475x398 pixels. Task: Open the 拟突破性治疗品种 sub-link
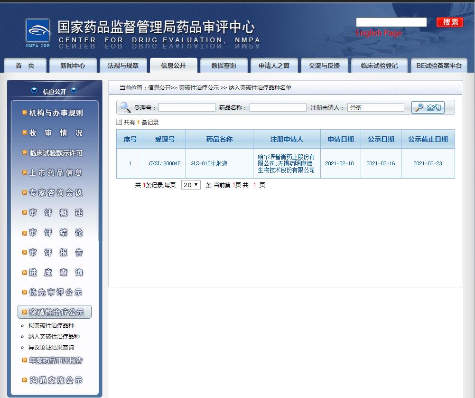[51, 326]
